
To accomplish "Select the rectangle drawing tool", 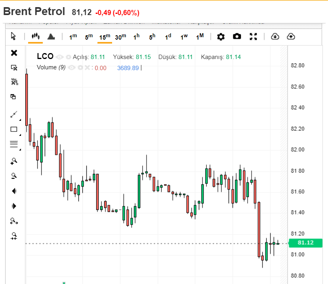I will click(x=14, y=129).
